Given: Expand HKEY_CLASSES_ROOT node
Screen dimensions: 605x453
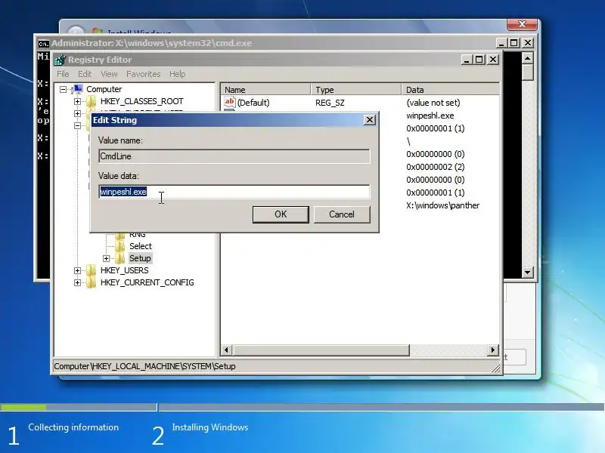Looking at the screenshot, I should (x=77, y=101).
